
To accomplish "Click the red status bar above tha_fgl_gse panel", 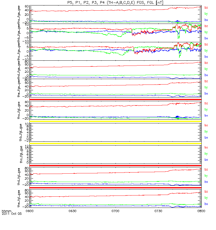I will (x=115, y=99).
